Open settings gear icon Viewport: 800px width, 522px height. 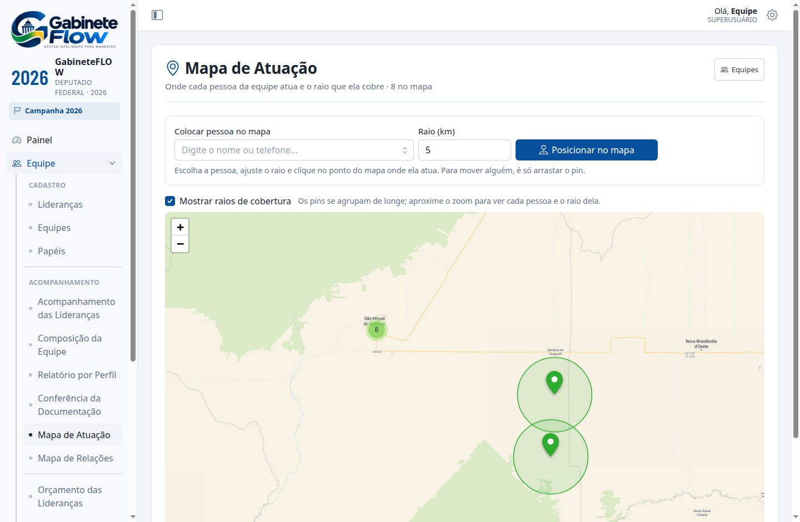[772, 15]
